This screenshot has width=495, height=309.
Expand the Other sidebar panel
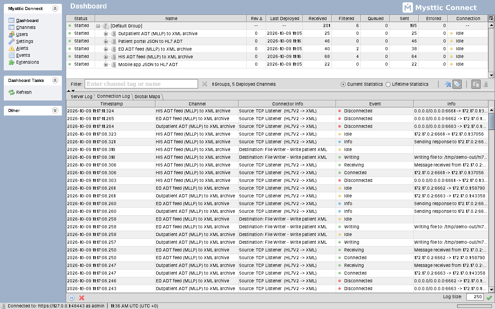click(55, 110)
